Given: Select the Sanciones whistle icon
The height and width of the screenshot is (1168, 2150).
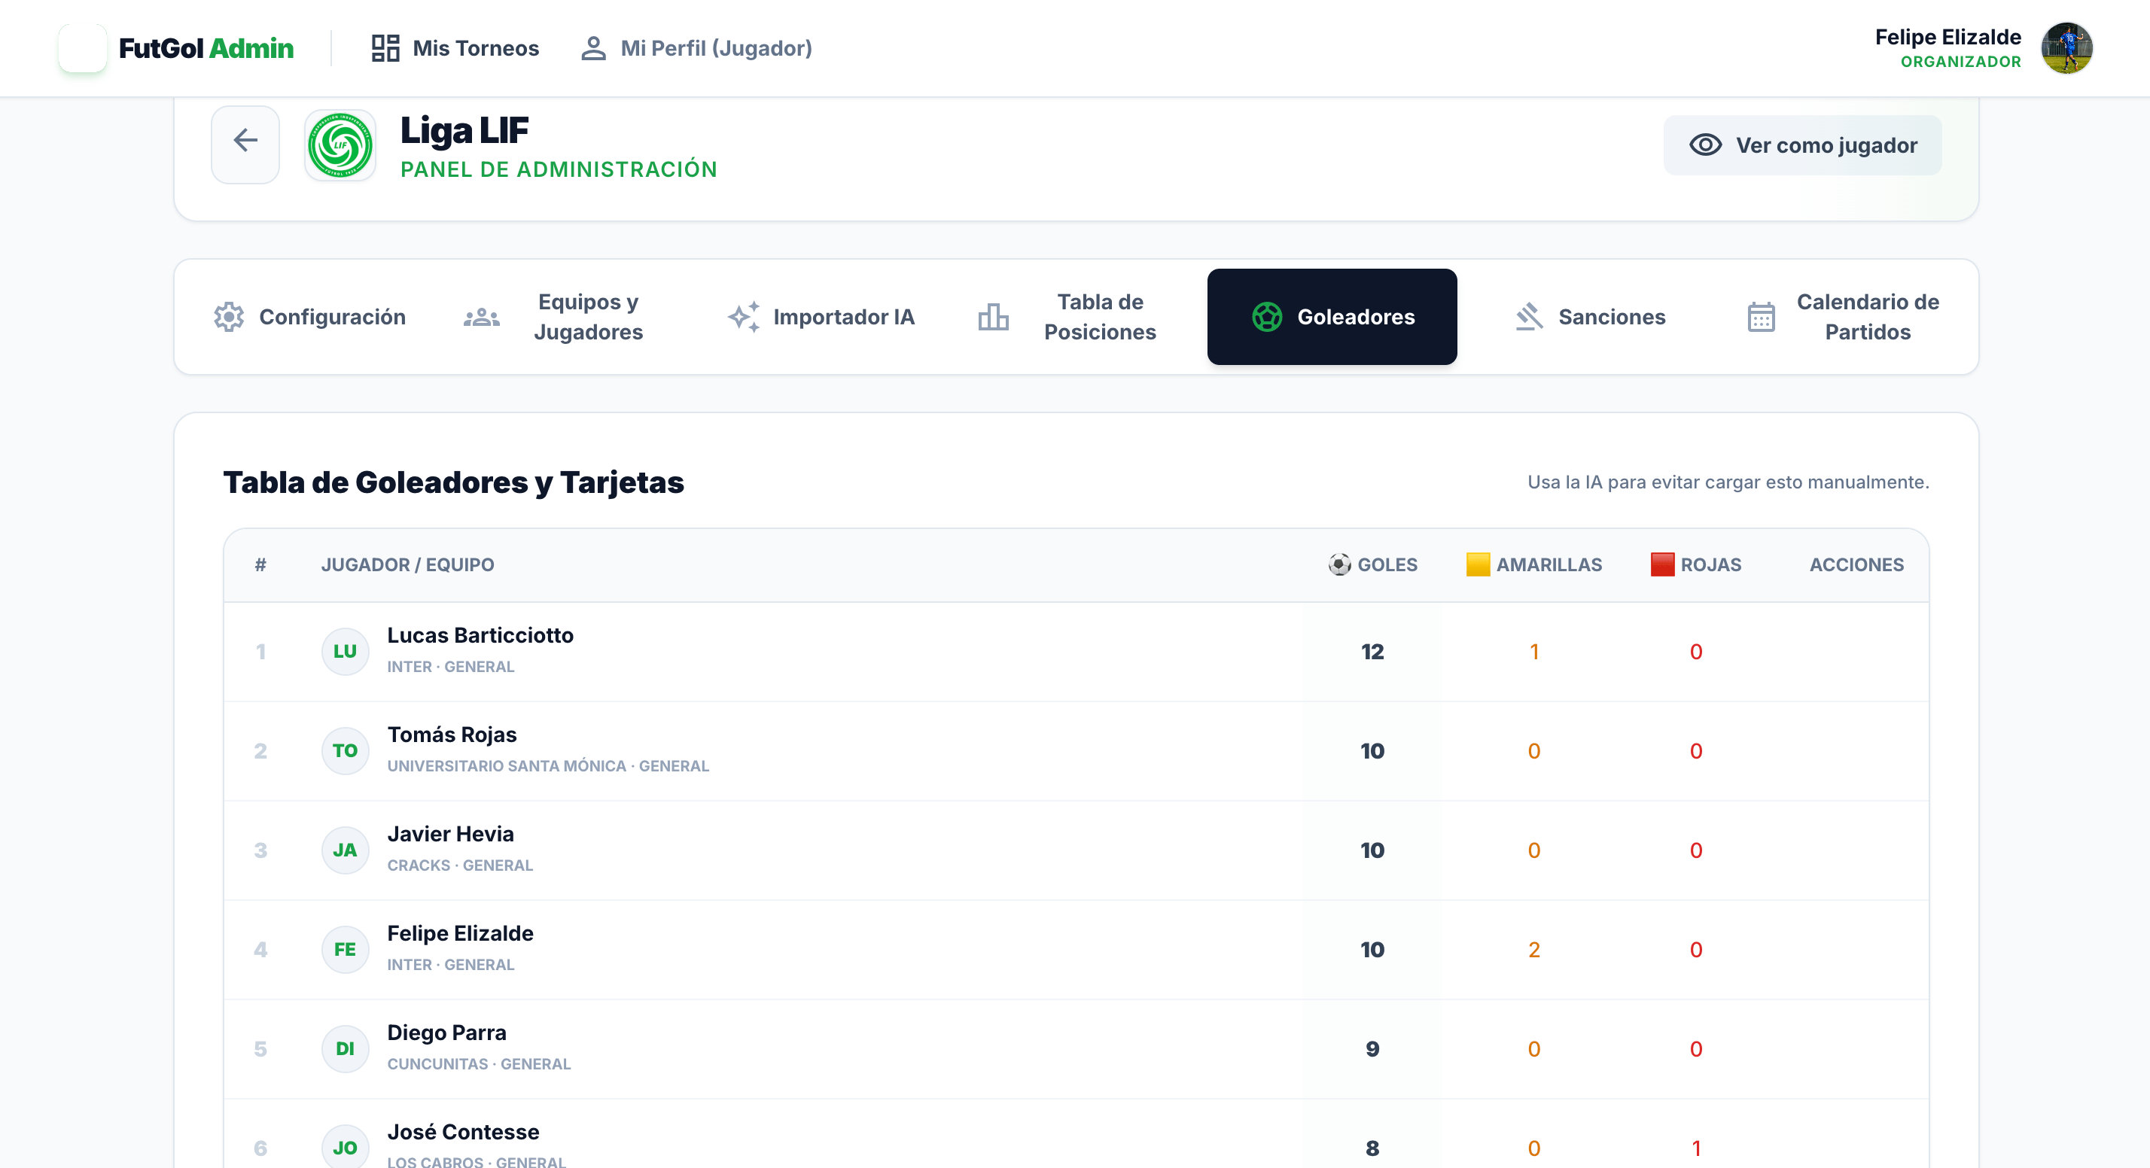Looking at the screenshot, I should (1529, 316).
